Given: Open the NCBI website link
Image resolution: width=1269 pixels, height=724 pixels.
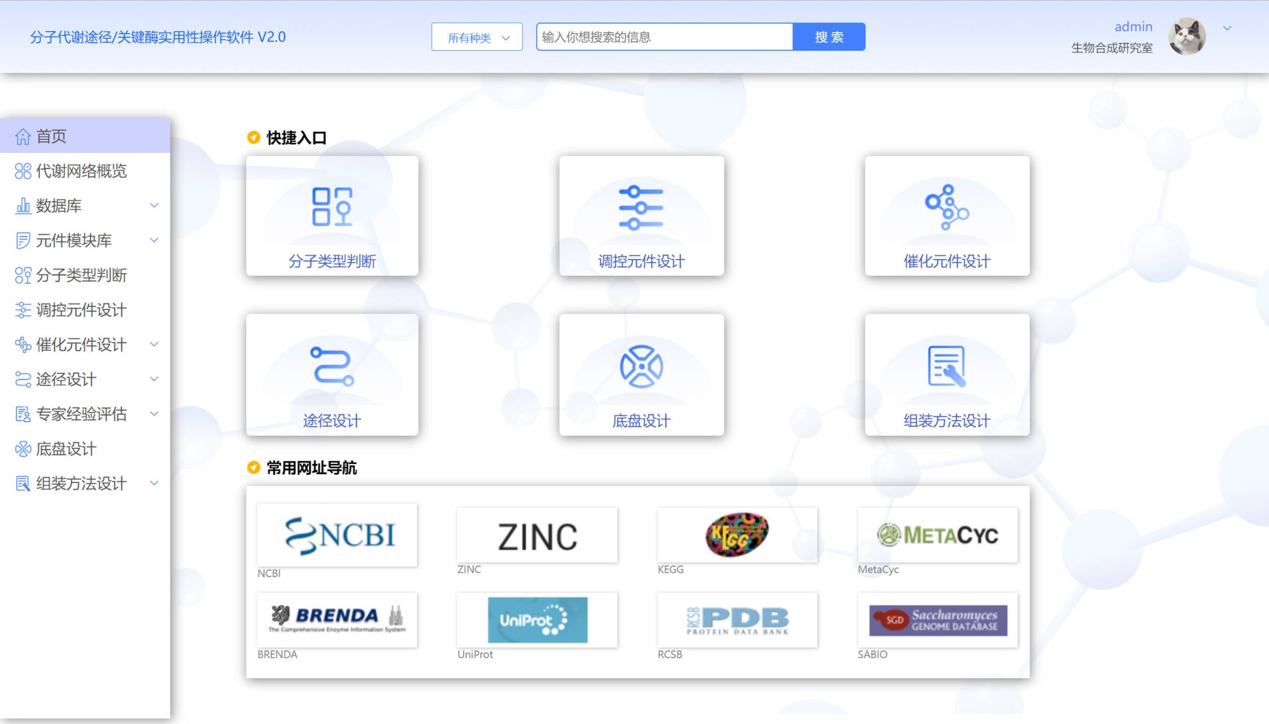Looking at the screenshot, I should click(337, 535).
